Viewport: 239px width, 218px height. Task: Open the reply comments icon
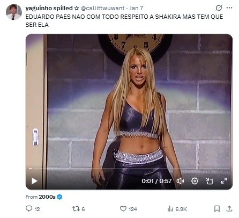29,209
